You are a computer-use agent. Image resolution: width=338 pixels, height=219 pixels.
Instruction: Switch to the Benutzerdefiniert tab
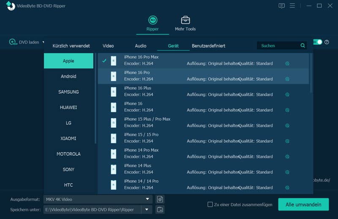point(208,46)
